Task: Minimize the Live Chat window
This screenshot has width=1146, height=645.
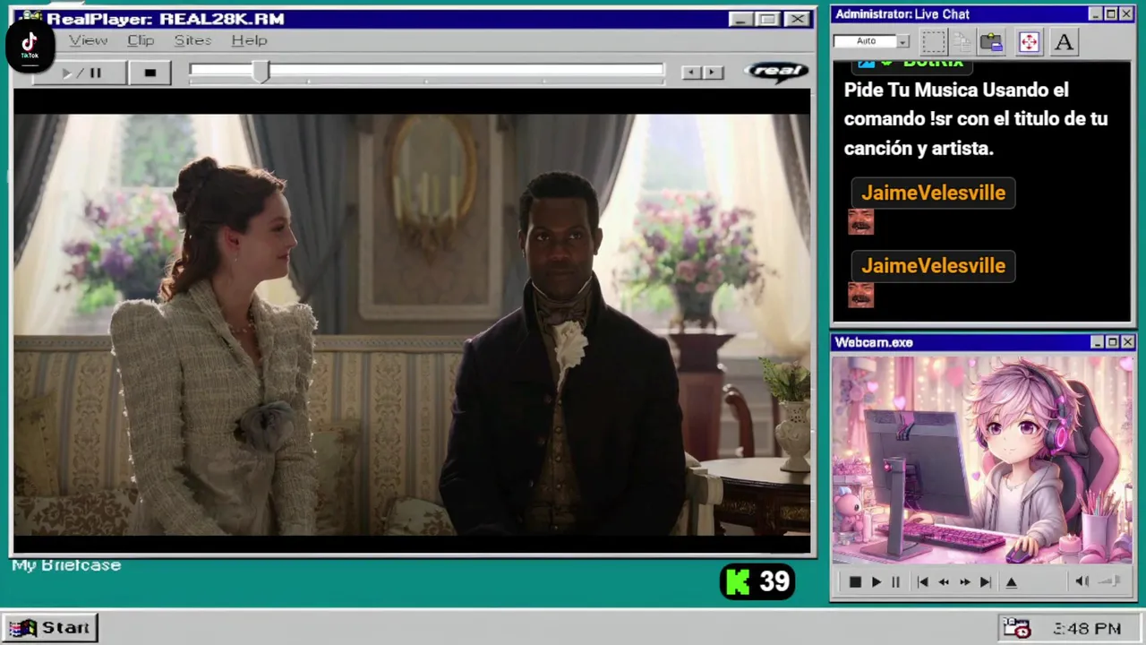Action: (x=1095, y=13)
